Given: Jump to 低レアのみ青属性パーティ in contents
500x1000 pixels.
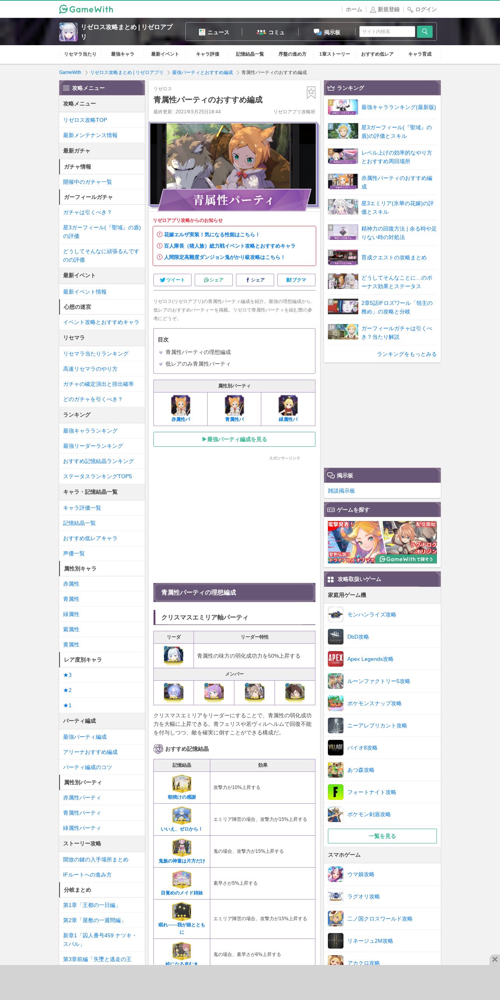Looking at the screenshot, I should 198,364.
